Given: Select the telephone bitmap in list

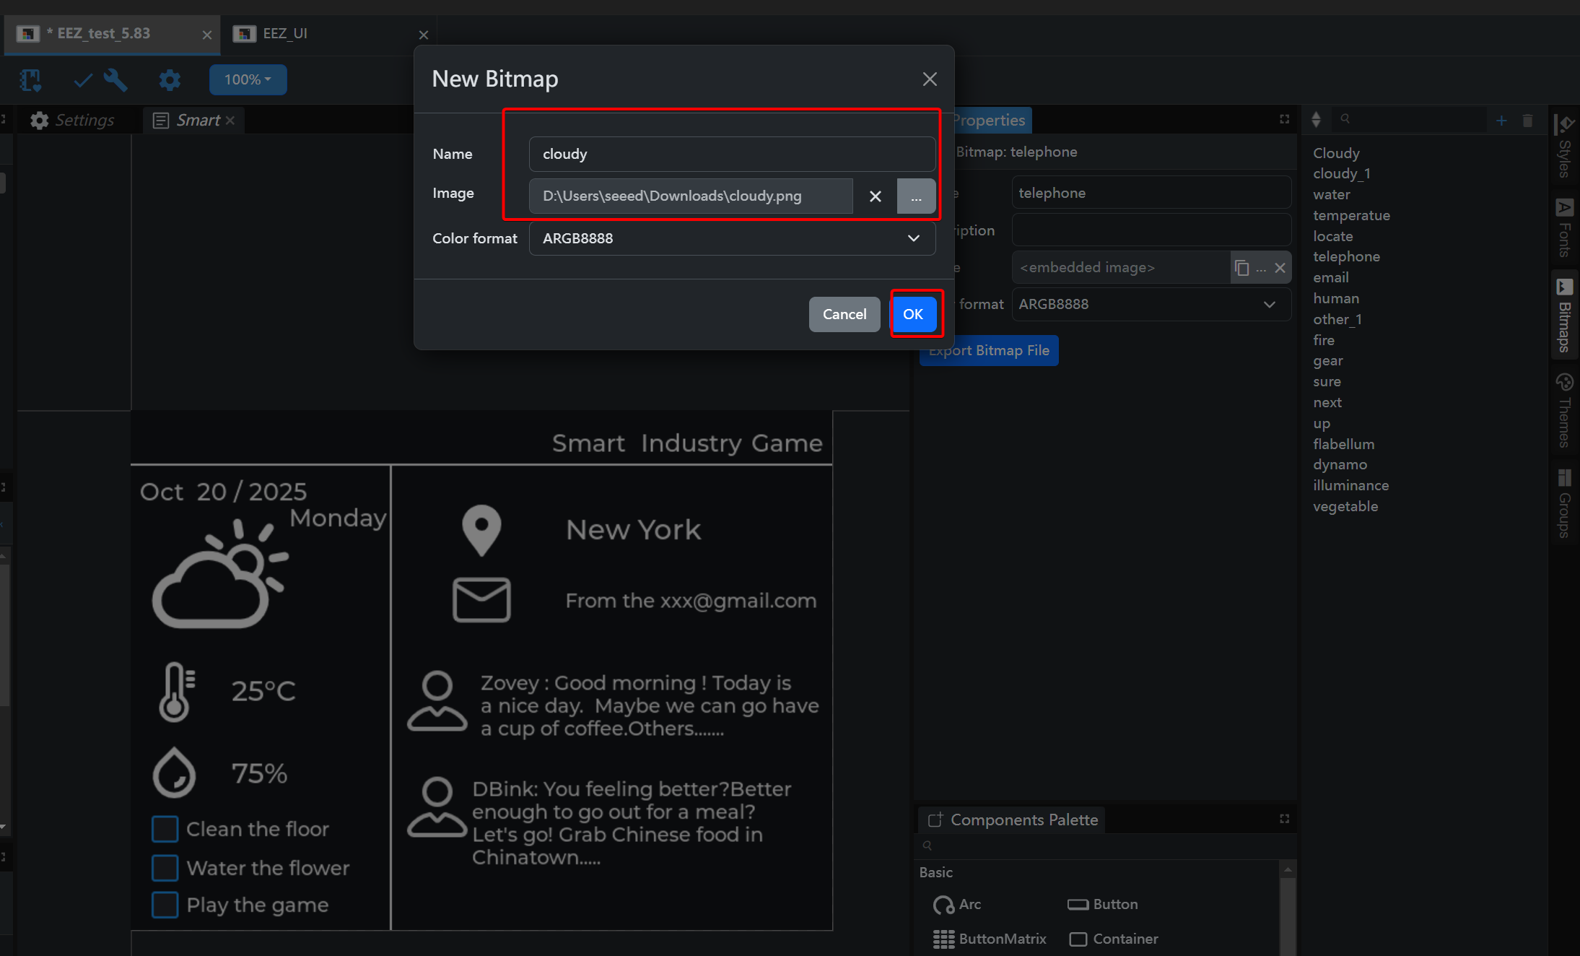Looking at the screenshot, I should [x=1346, y=256].
